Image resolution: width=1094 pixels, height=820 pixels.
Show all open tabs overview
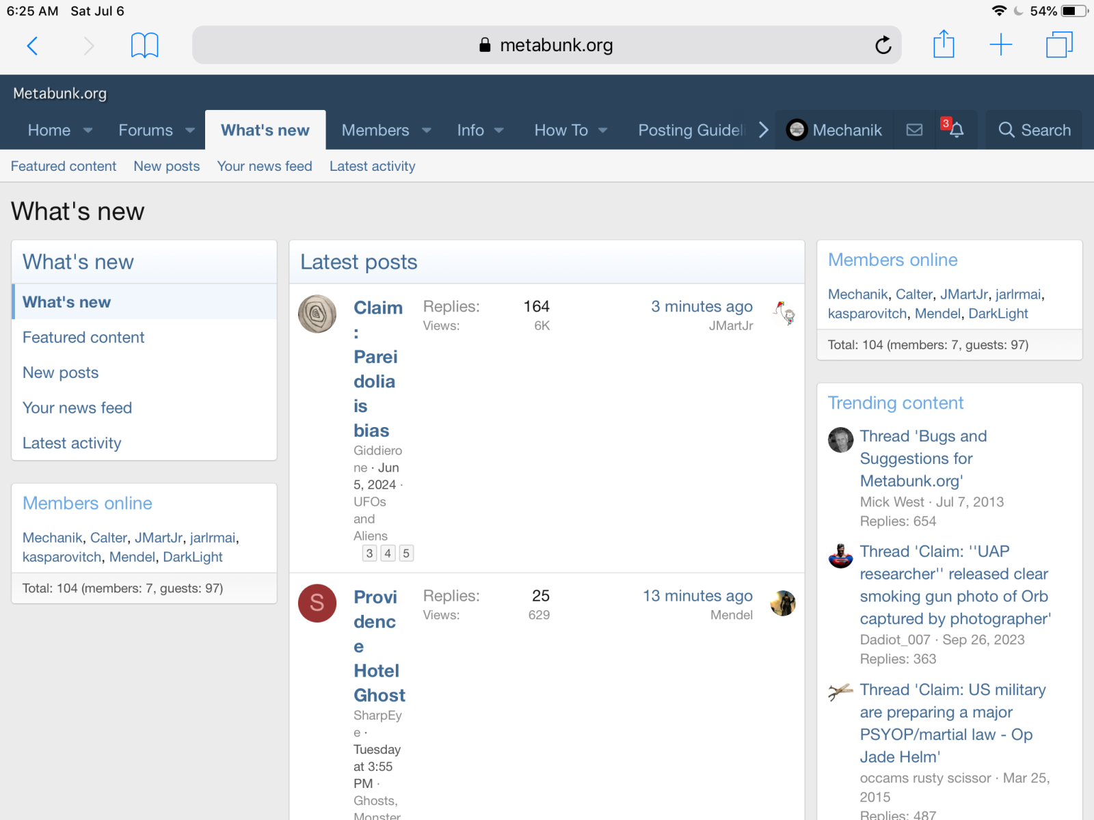(1058, 45)
